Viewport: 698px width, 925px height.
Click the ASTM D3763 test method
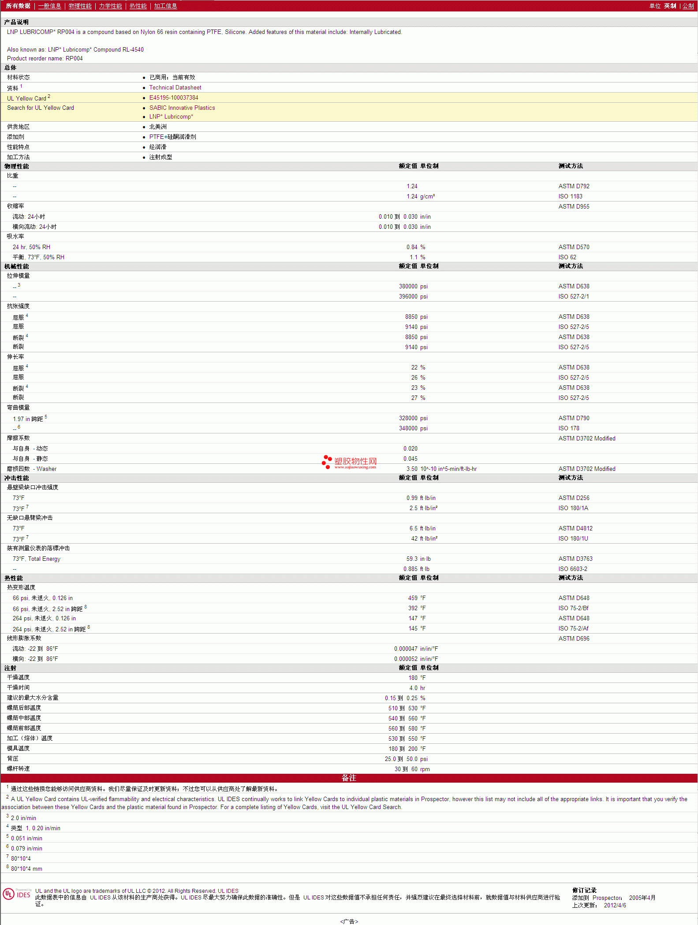pos(575,559)
